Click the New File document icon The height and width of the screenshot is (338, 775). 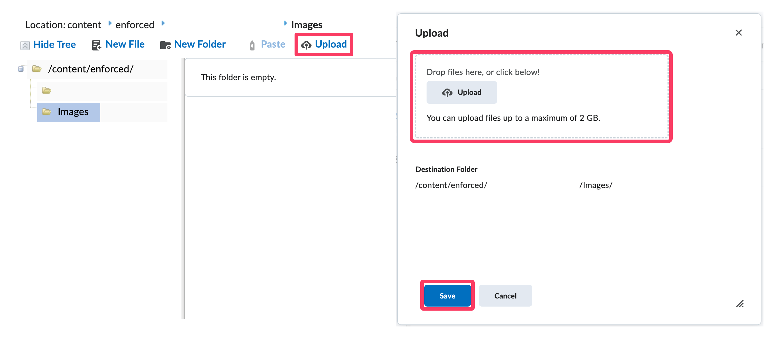tap(96, 45)
